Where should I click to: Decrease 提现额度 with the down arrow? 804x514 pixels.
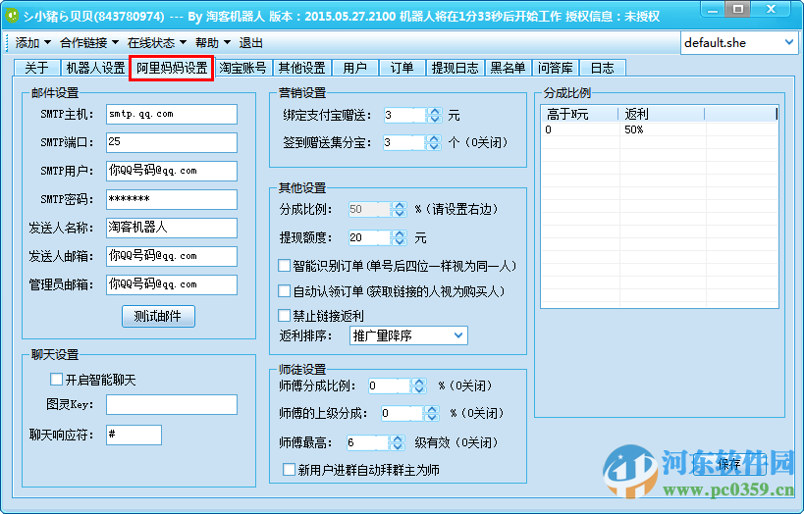(399, 242)
